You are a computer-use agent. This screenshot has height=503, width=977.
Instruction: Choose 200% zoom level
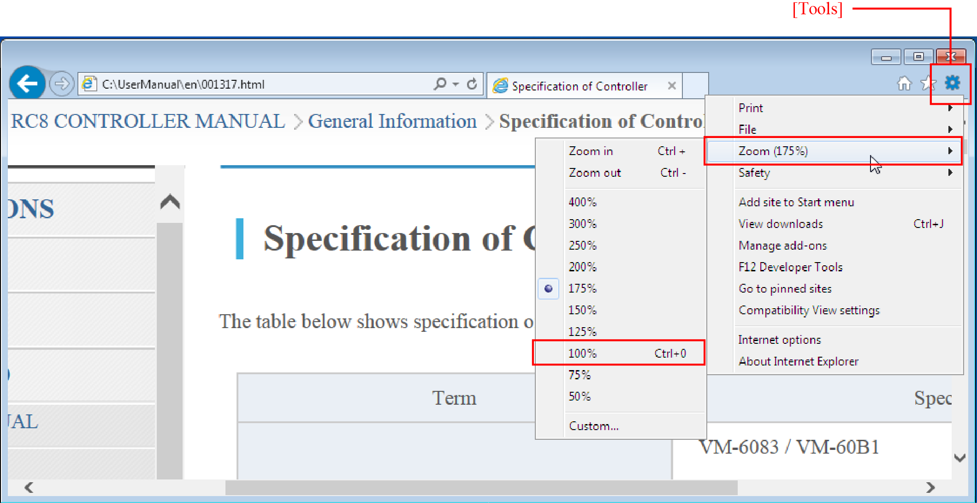tap(582, 267)
